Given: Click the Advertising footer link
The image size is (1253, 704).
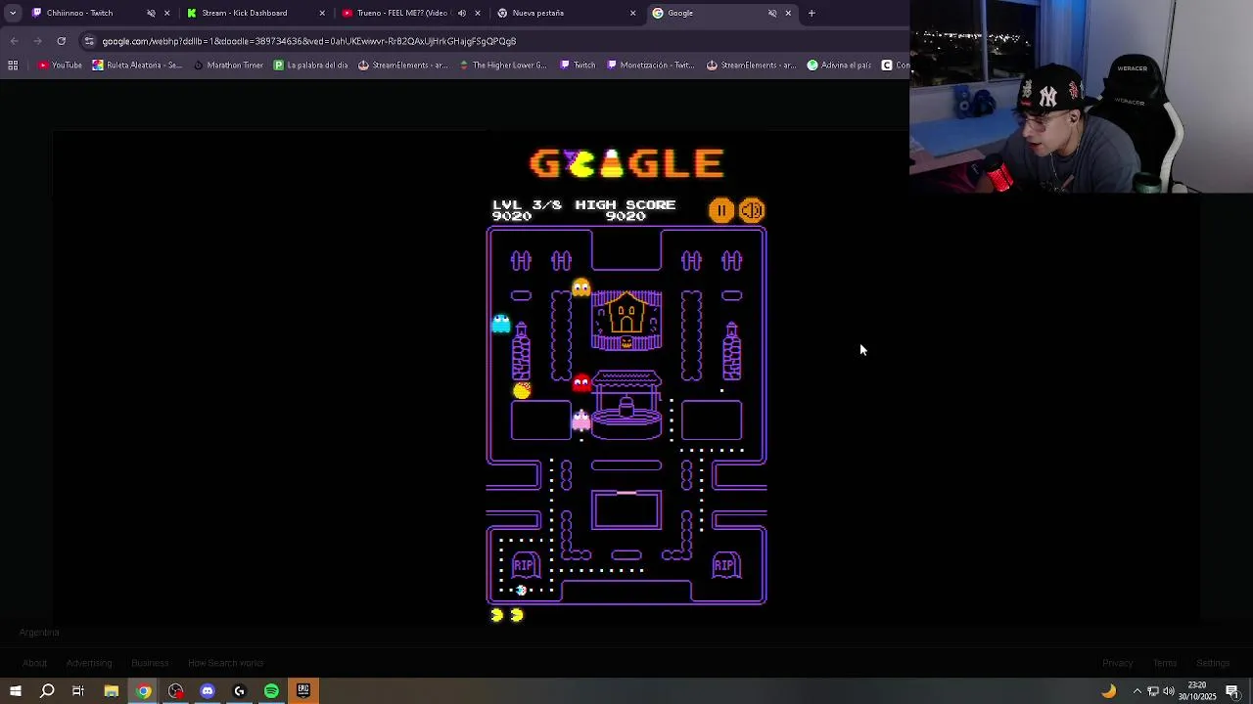Looking at the screenshot, I should point(89,663).
